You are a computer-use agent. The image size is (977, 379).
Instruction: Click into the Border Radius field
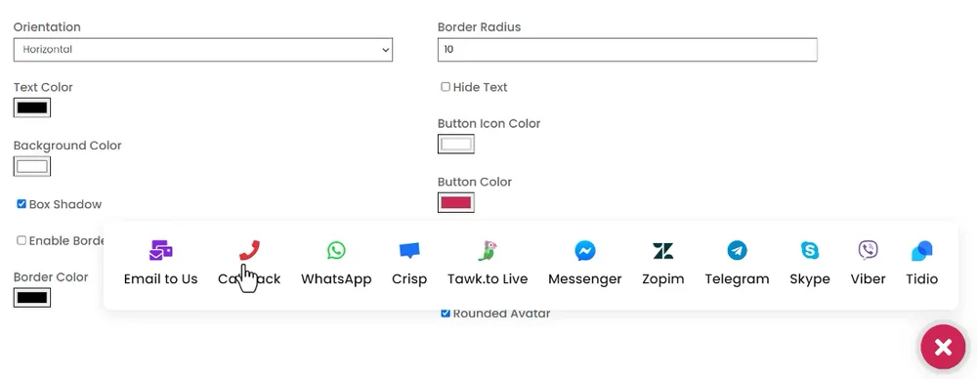click(627, 50)
